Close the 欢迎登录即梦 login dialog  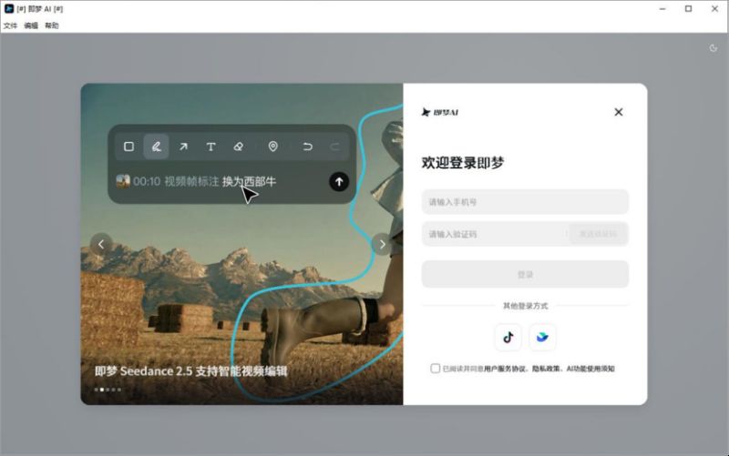point(619,112)
